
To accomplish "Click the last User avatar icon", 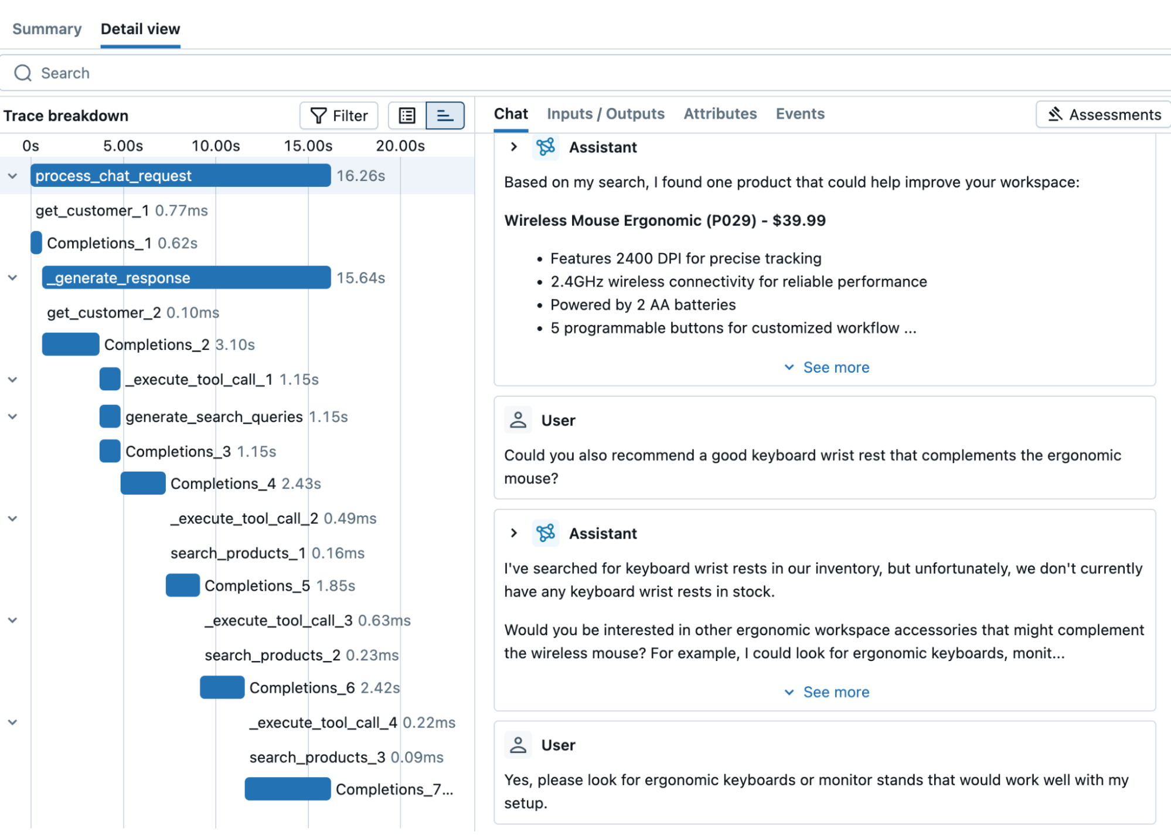I will [x=518, y=745].
